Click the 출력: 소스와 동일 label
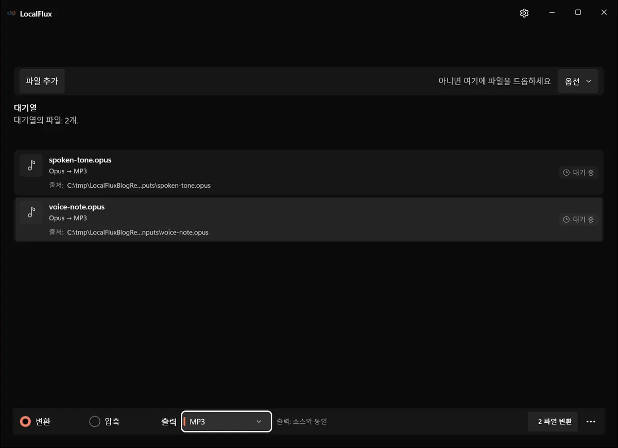 point(302,422)
